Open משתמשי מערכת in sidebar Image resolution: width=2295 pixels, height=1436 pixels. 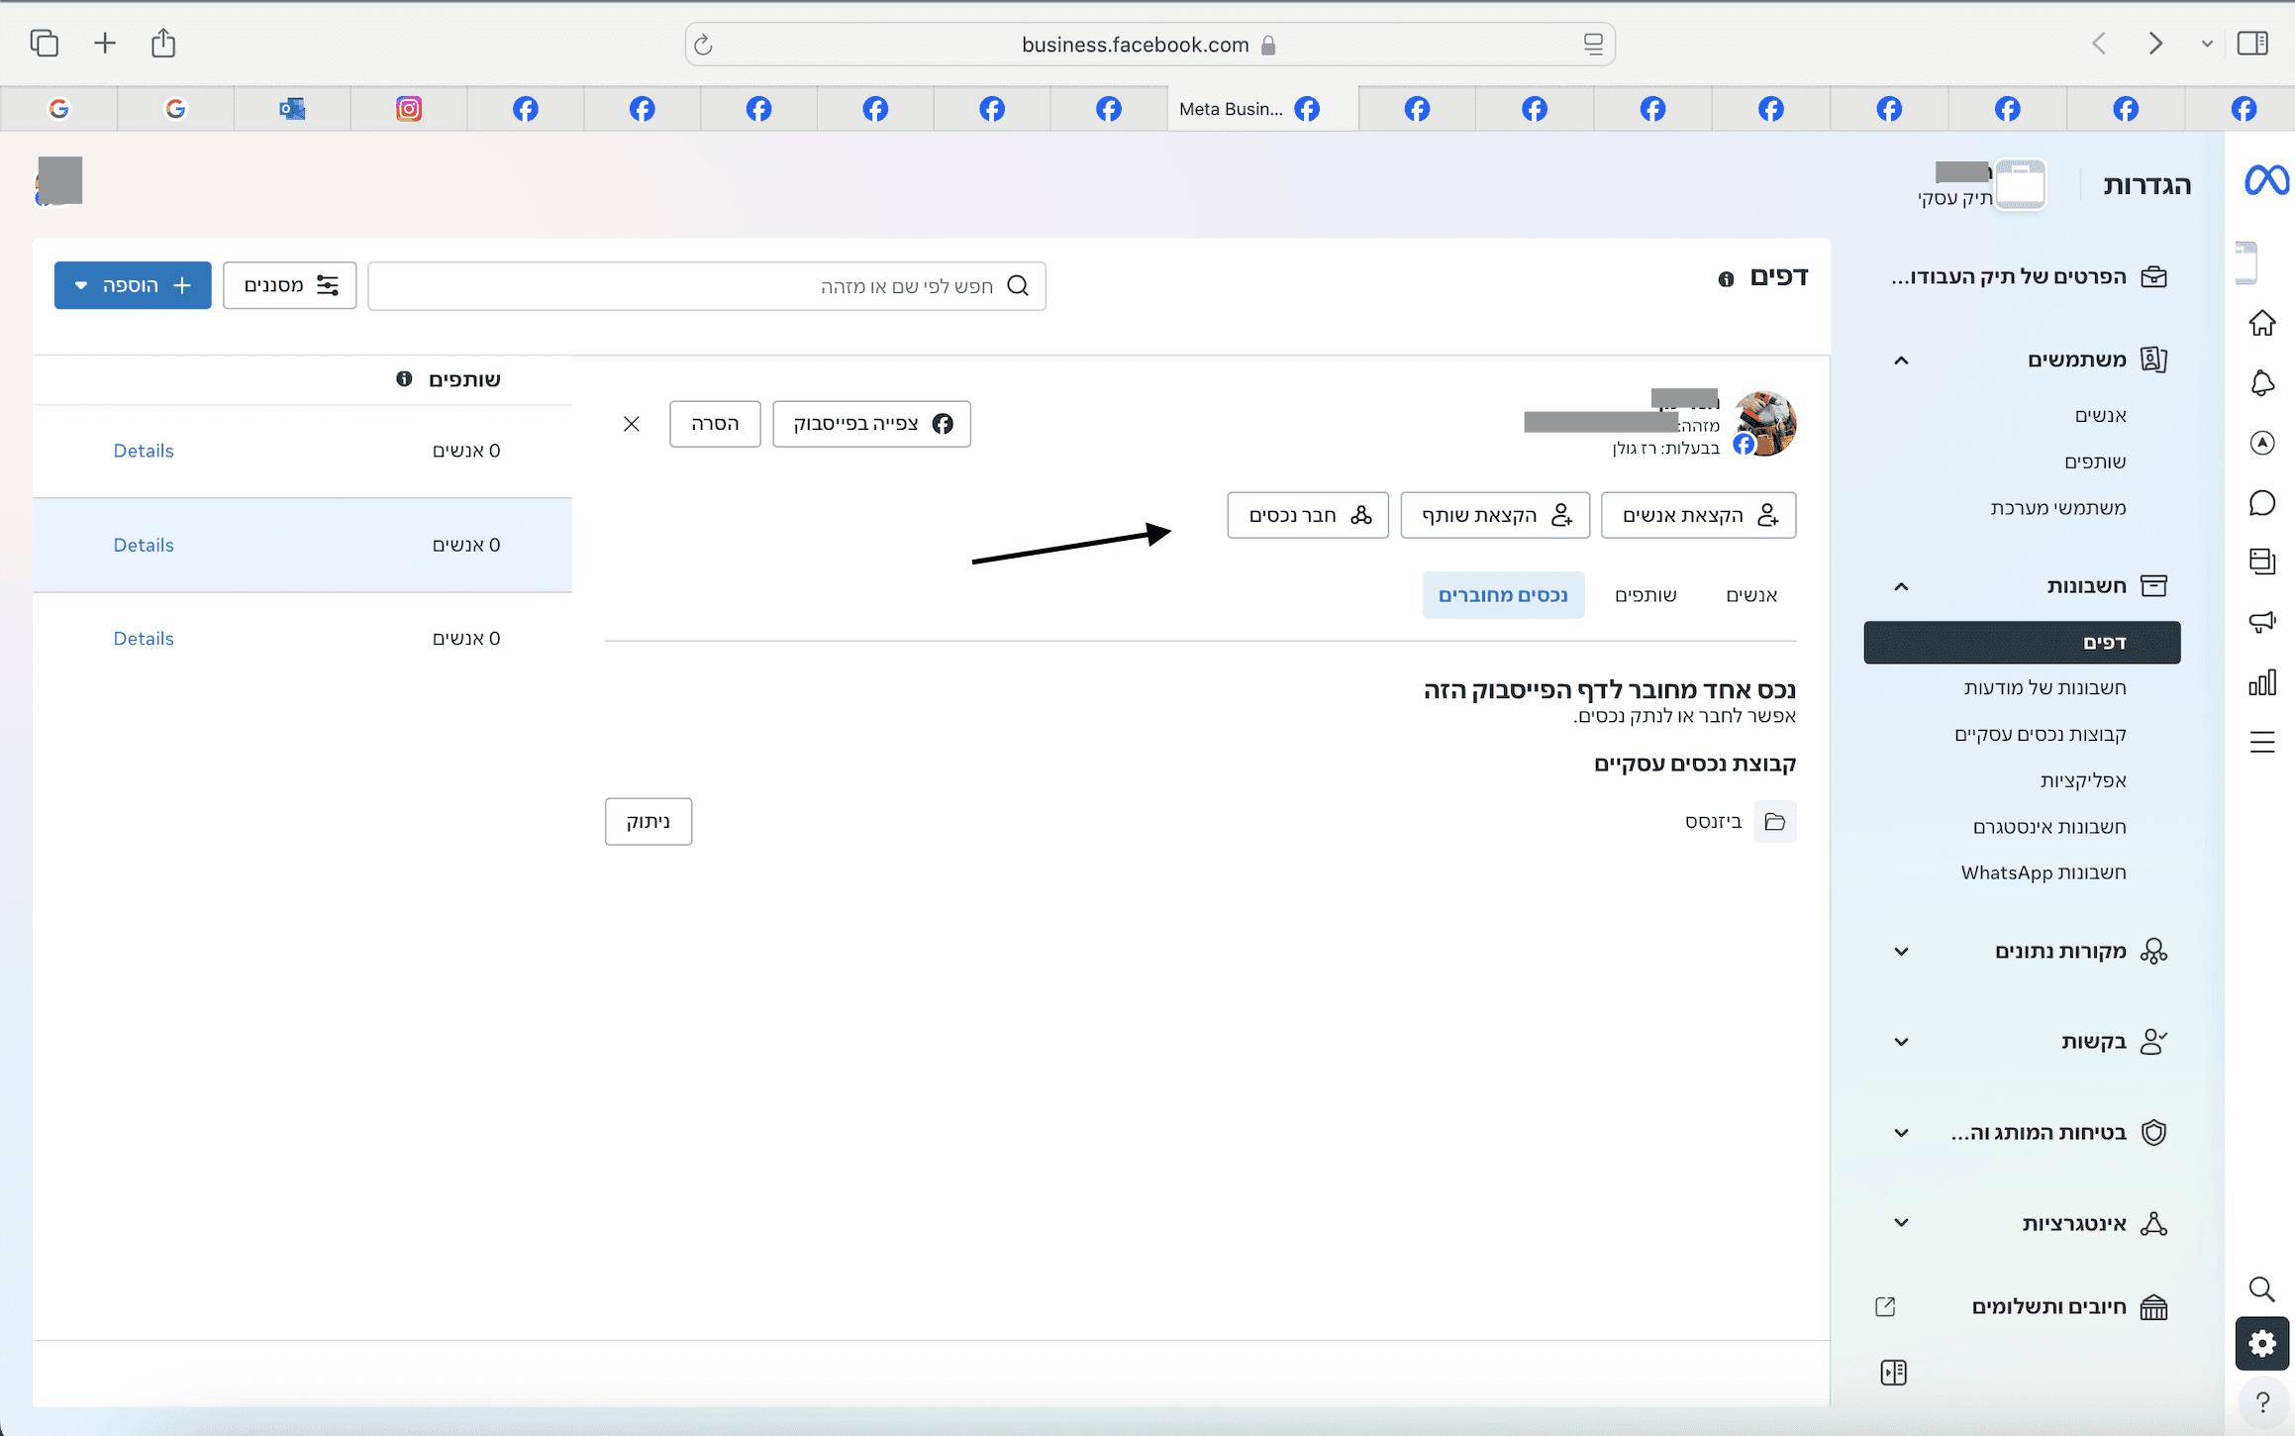click(x=2058, y=508)
